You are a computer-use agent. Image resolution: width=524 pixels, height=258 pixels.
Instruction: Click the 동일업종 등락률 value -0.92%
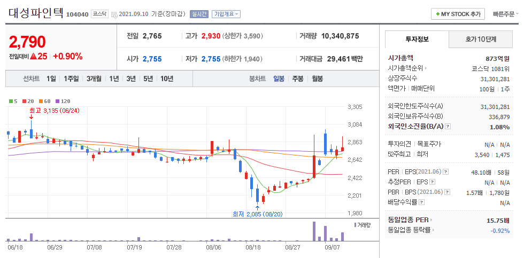pyautogui.click(x=500, y=231)
